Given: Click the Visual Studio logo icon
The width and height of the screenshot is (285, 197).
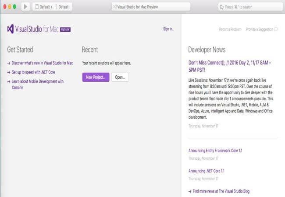Looking at the screenshot, I should 11,29.
